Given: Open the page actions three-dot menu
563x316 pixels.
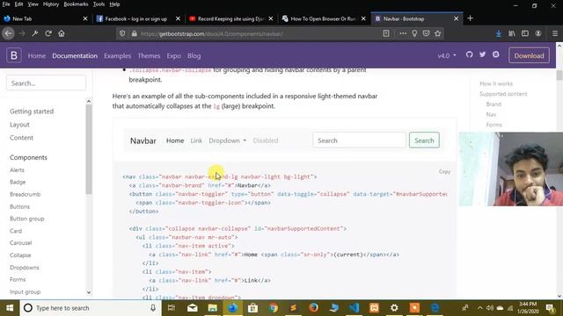Looking at the screenshot, I should (x=403, y=33).
